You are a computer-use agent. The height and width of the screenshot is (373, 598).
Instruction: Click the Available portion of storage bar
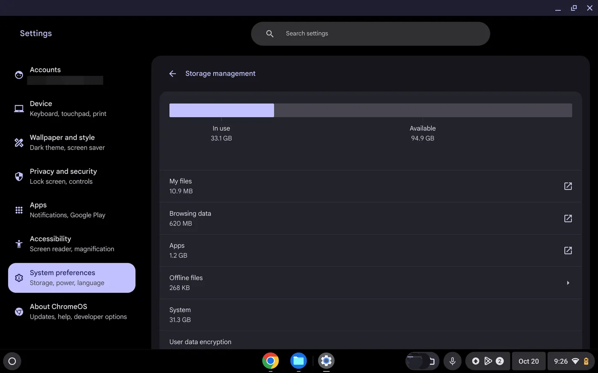point(423,110)
